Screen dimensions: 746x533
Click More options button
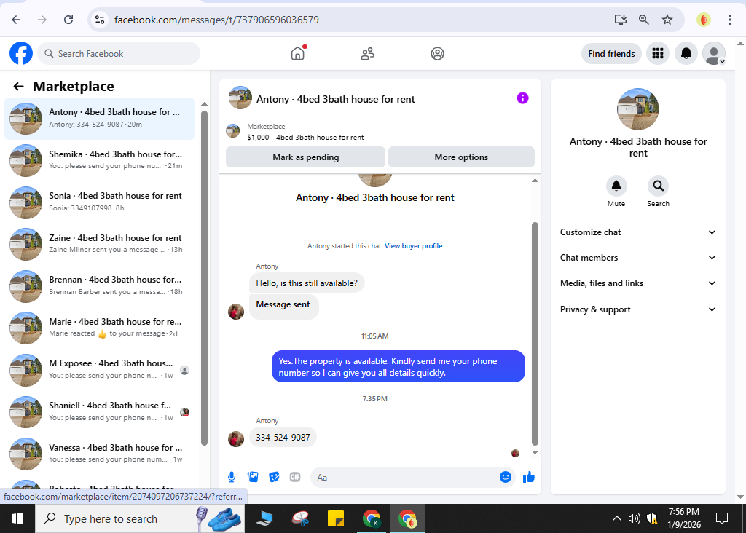point(461,157)
